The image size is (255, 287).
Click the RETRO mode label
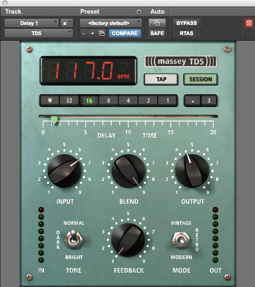197,240
